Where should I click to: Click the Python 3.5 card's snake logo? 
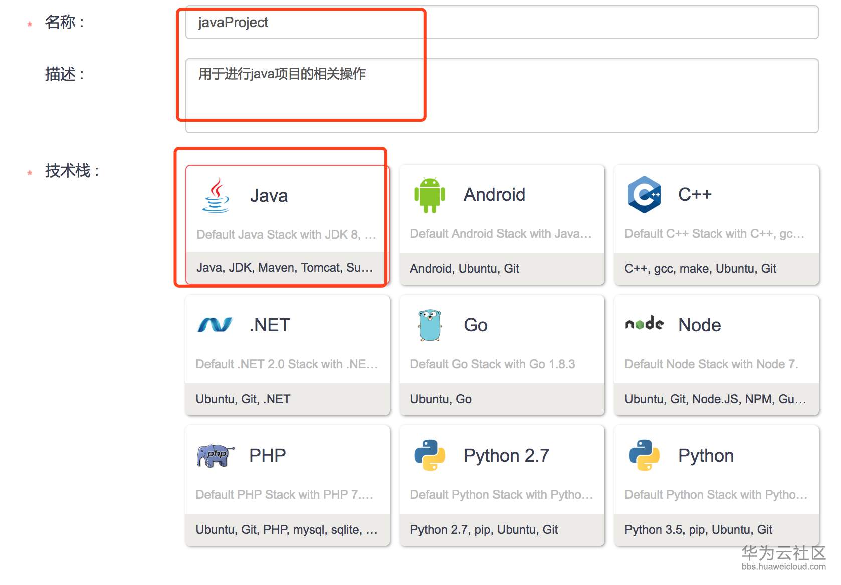coord(644,455)
